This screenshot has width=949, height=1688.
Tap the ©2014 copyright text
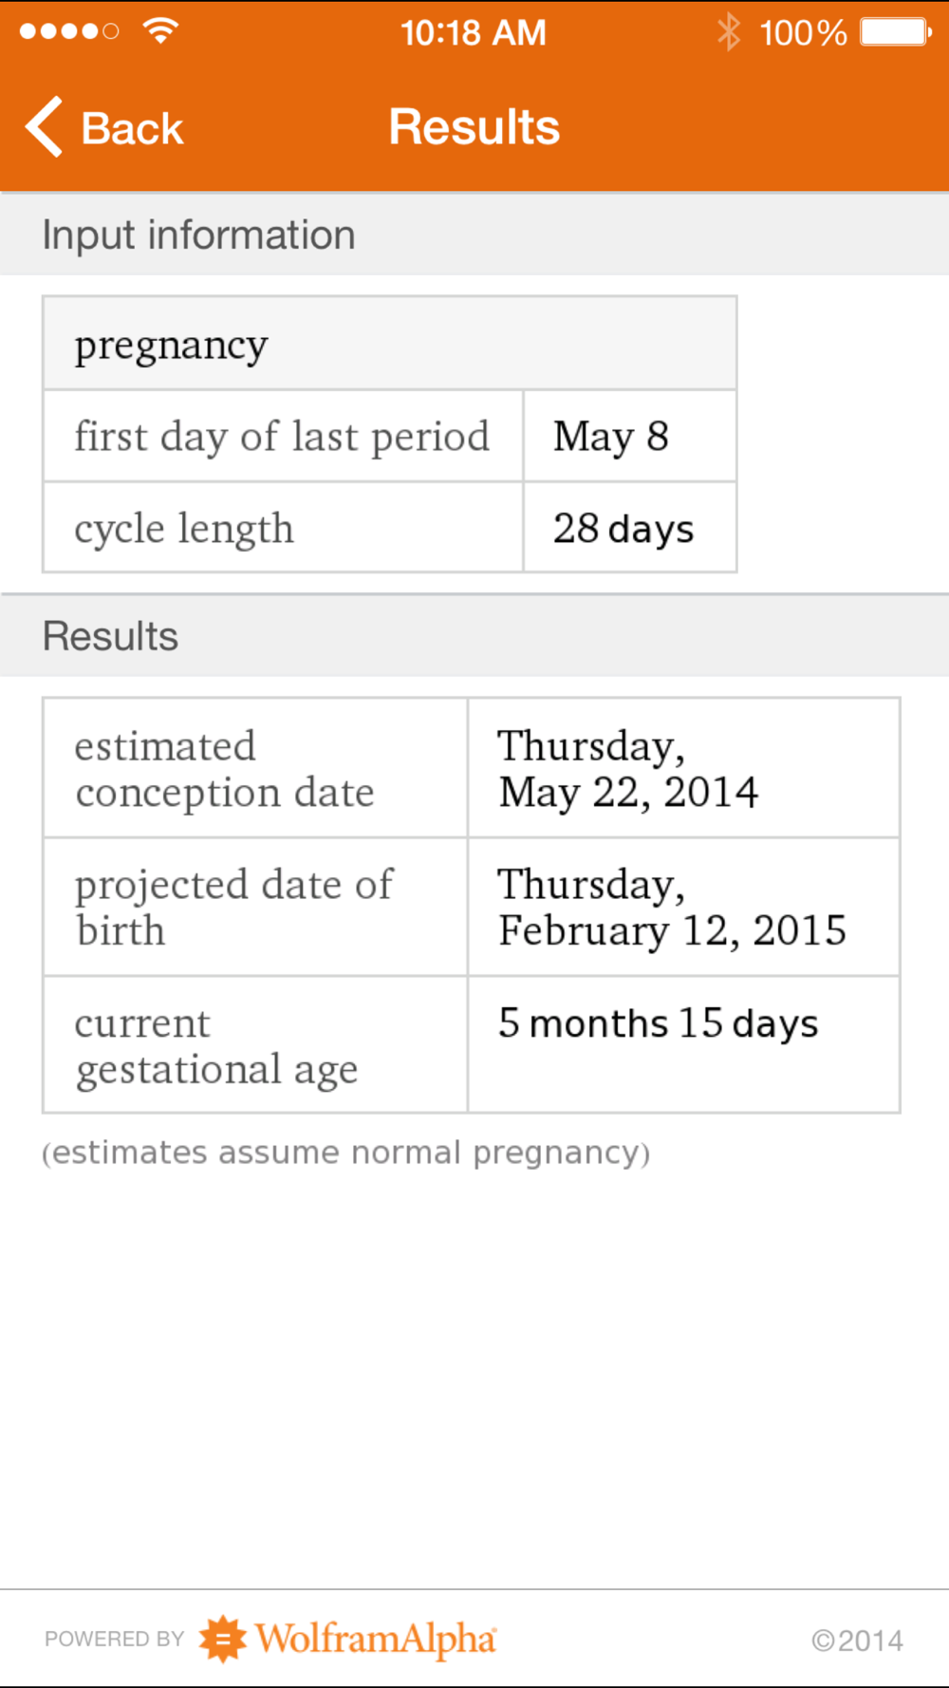(x=857, y=1641)
